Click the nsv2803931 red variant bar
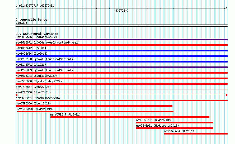 pos(175,128)
